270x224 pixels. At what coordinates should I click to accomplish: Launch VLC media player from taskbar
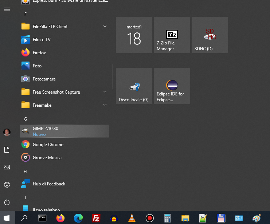[132, 218]
